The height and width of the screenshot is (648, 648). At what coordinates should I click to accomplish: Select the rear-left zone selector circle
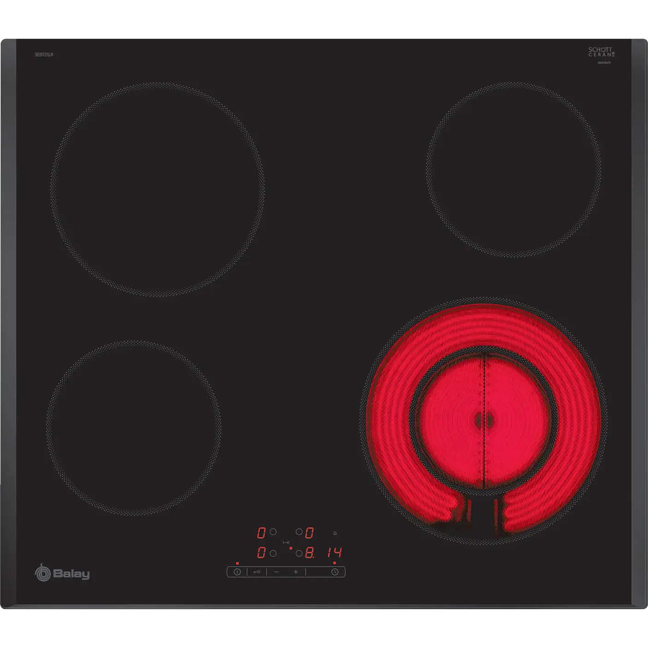(x=273, y=532)
